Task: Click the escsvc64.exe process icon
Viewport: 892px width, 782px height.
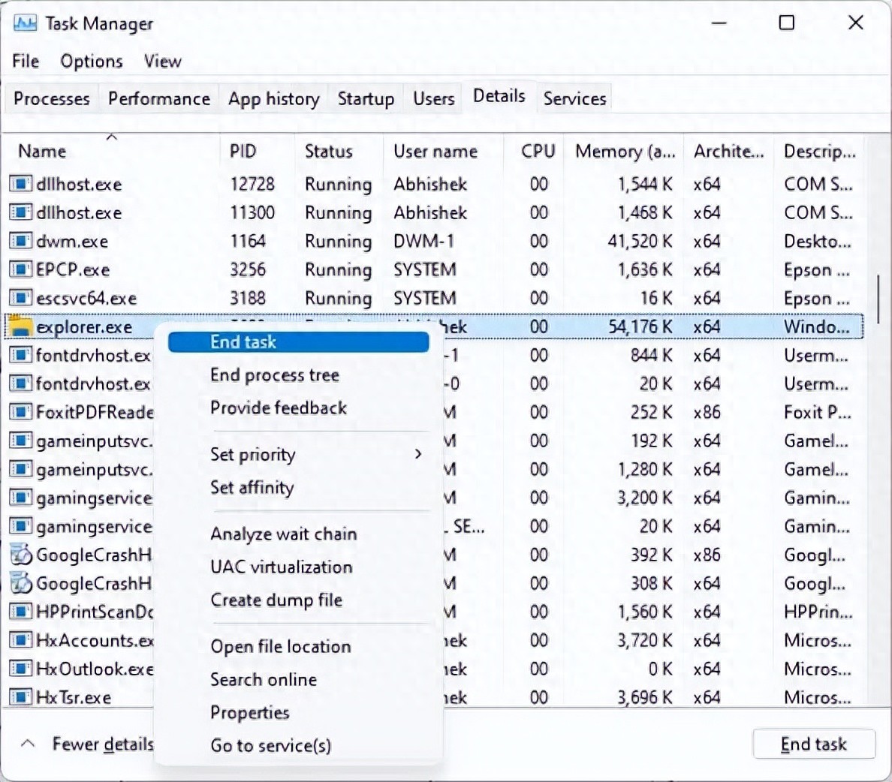Action: (x=20, y=298)
